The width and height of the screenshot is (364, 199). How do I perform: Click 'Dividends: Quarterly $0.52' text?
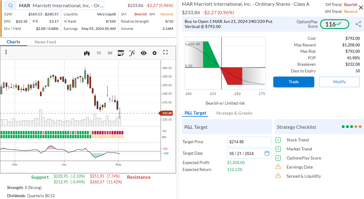[31, 196]
